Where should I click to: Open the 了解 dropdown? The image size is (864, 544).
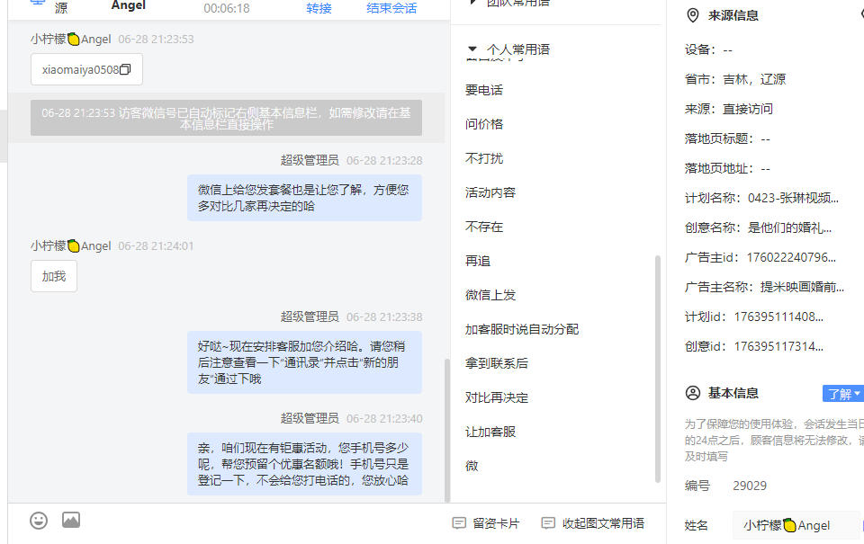842,394
